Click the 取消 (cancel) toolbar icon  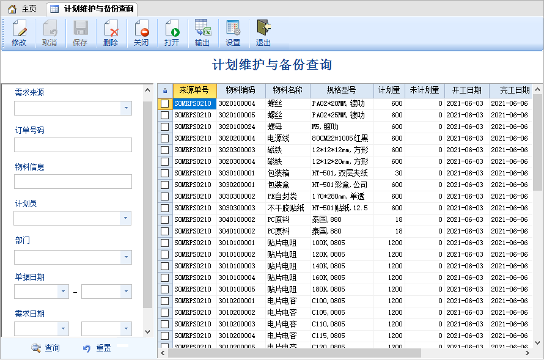pyautogui.click(x=50, y=33)
